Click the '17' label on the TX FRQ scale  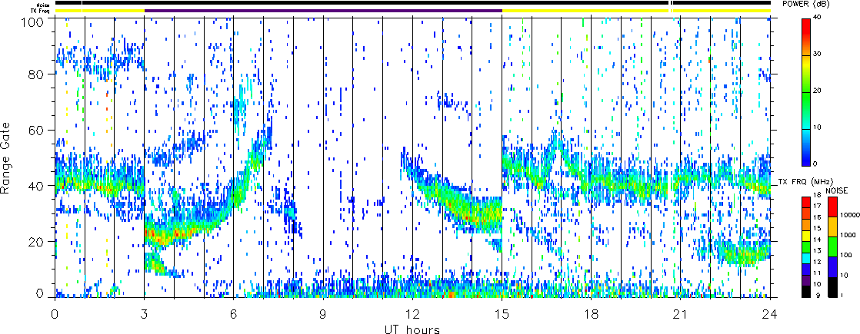(x=817, y=206)
